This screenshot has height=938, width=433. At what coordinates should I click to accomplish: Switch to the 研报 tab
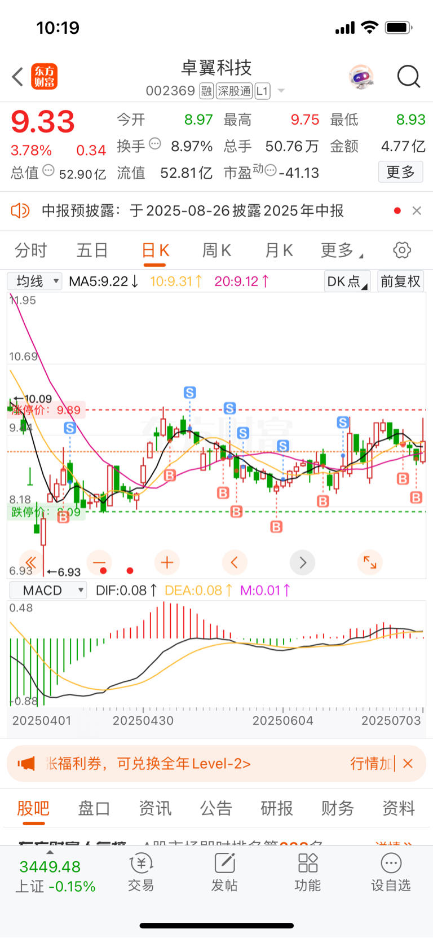277,808
